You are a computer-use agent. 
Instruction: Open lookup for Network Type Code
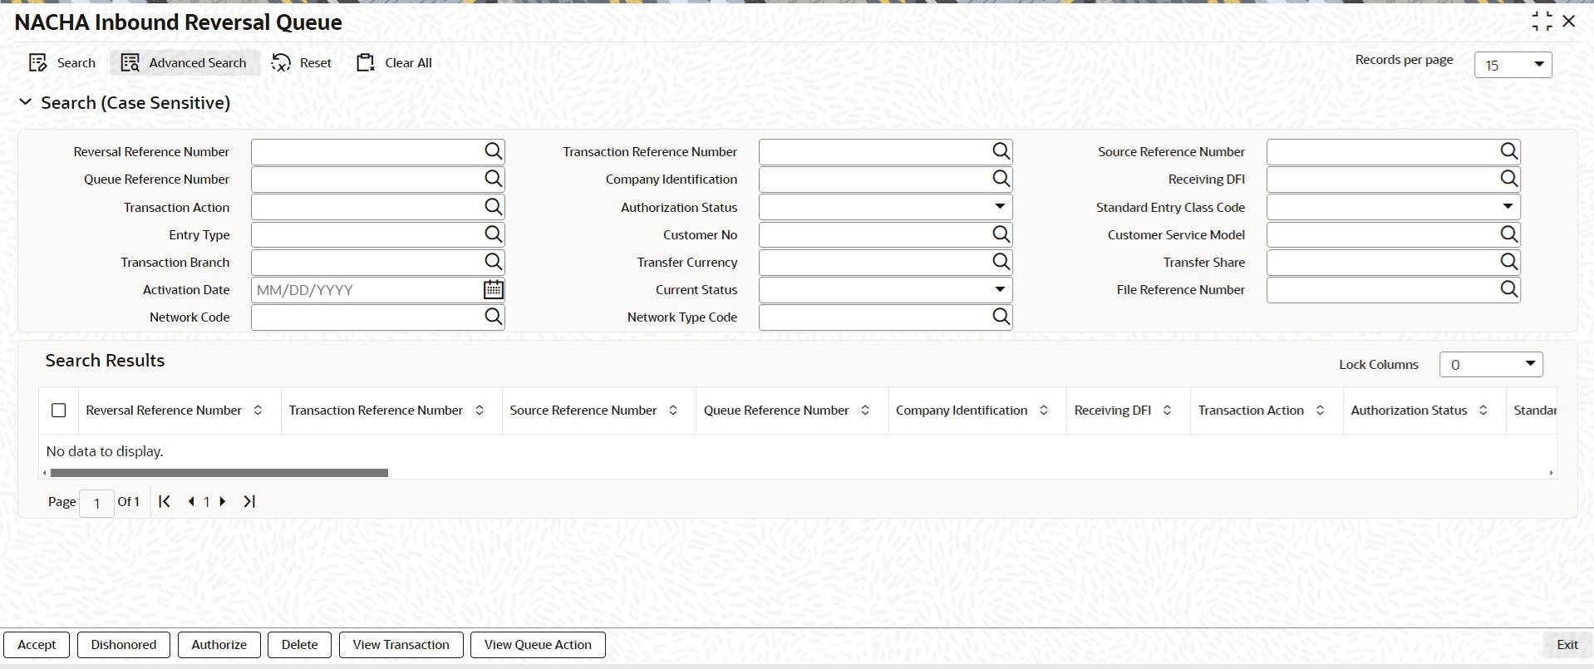[1001, 317]
